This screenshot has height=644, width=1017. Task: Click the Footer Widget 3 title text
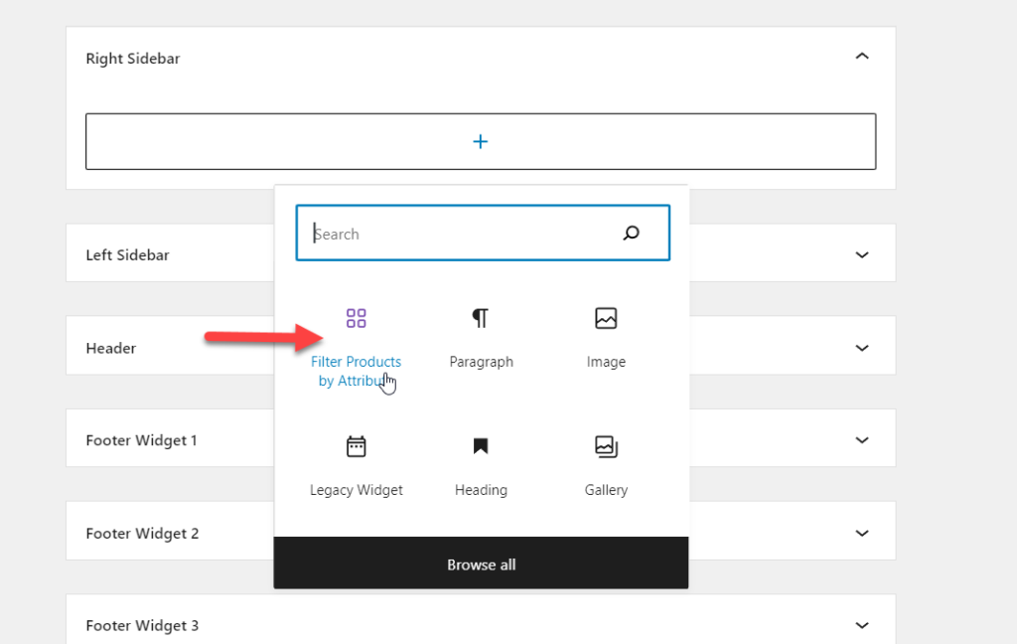[142, 626]
